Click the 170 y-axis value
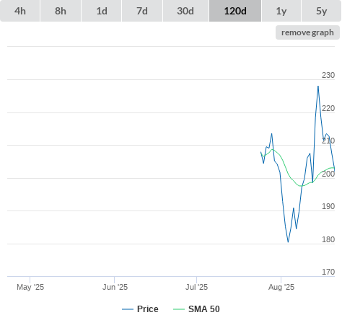 point(328,272)
